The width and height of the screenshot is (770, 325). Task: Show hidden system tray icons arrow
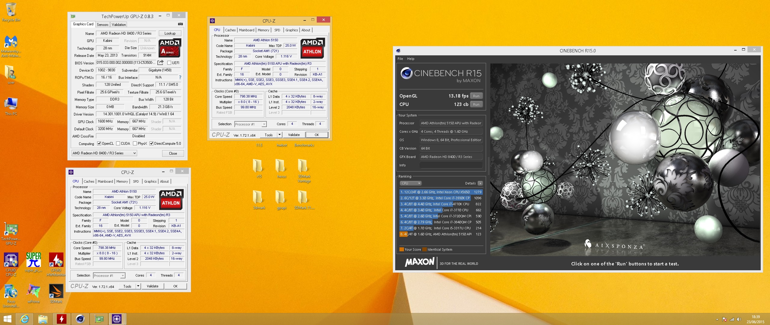[x=717, y=319]
